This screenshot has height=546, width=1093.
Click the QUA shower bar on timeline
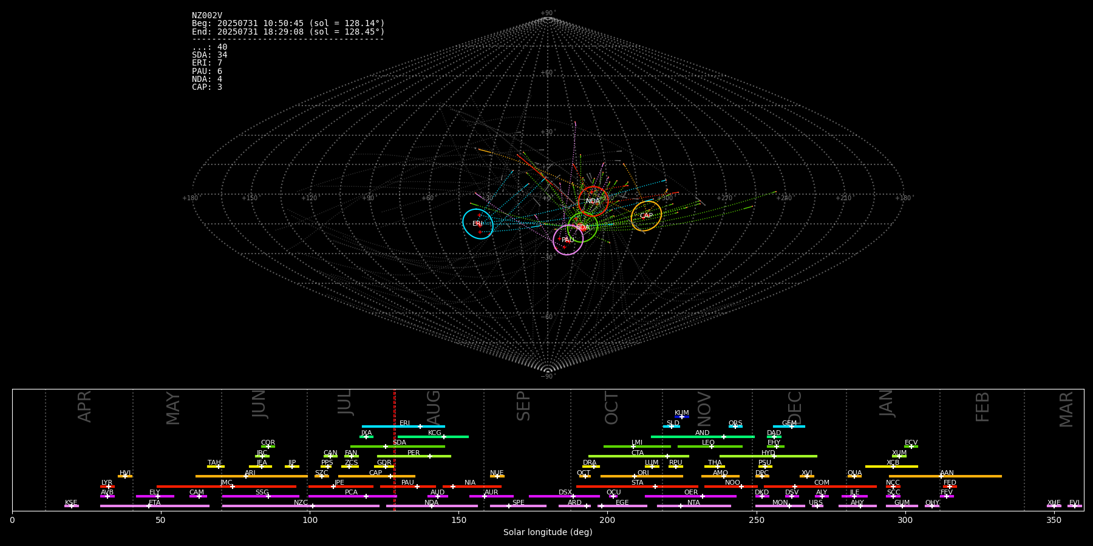coord(854,476)
